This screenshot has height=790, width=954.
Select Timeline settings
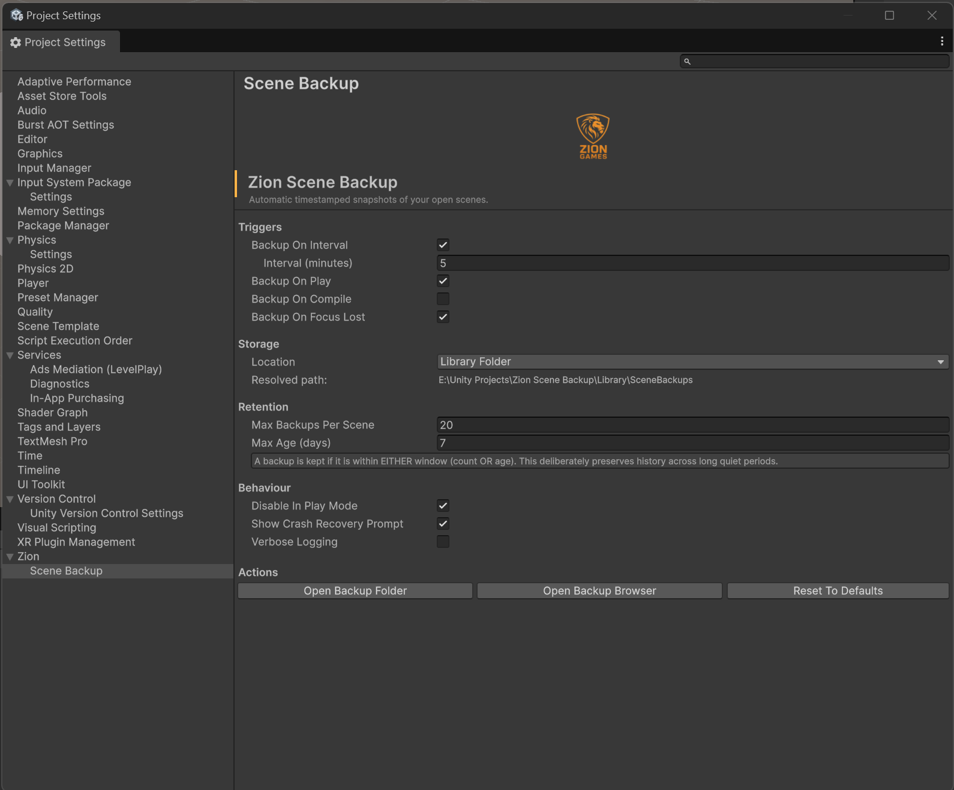click(38, 470)
